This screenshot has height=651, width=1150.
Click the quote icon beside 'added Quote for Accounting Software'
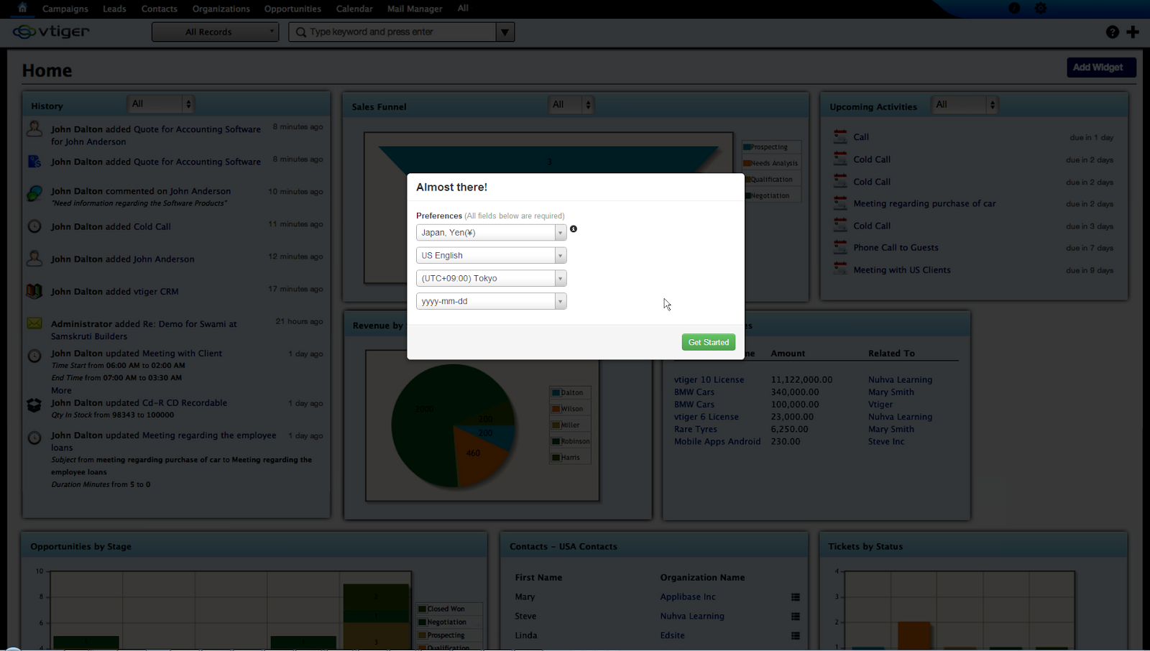tap(34, 161)
